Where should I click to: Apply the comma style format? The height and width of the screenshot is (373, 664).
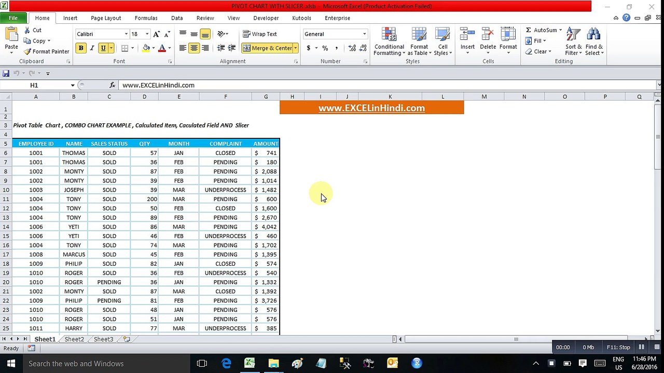coord(337,48)
